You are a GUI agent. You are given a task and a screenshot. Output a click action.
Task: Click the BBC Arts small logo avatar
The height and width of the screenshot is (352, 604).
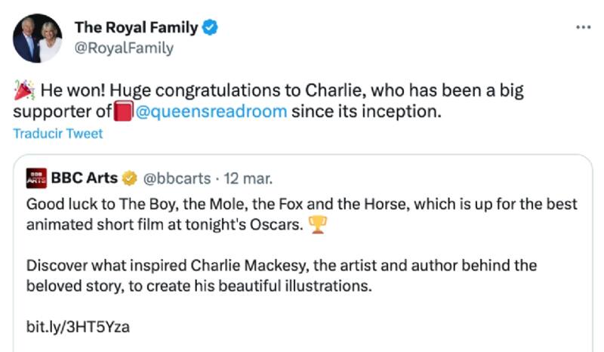click(35, 179)
